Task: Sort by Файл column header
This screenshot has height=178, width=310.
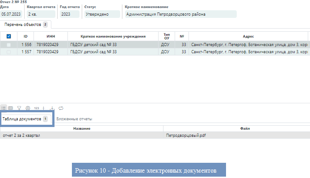Action: (245, 128)
